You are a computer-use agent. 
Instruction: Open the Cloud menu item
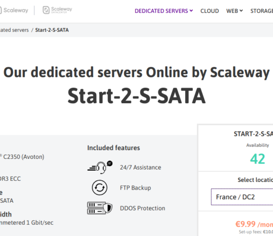coord(210,11)
